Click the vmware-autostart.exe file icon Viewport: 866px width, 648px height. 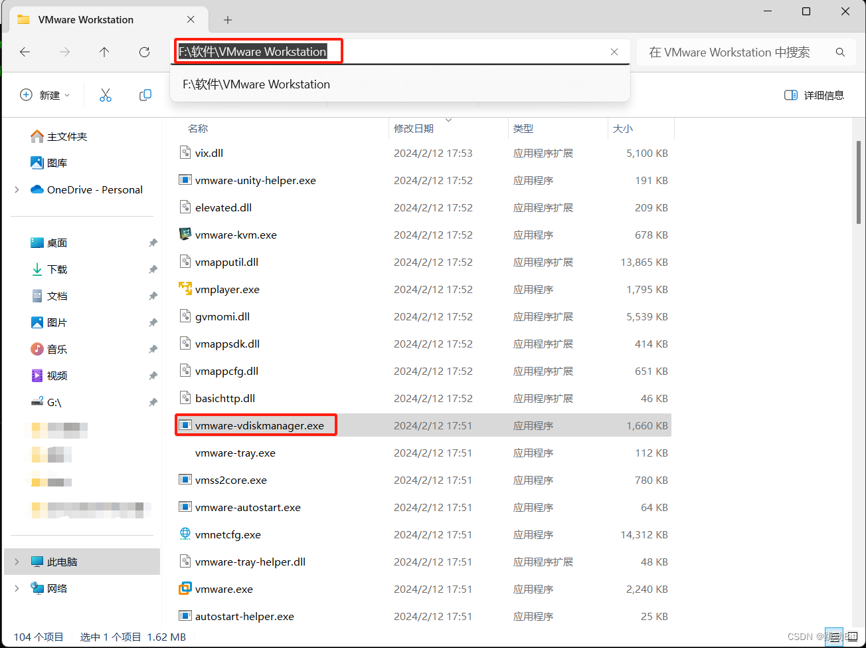(x=185, y=507)
